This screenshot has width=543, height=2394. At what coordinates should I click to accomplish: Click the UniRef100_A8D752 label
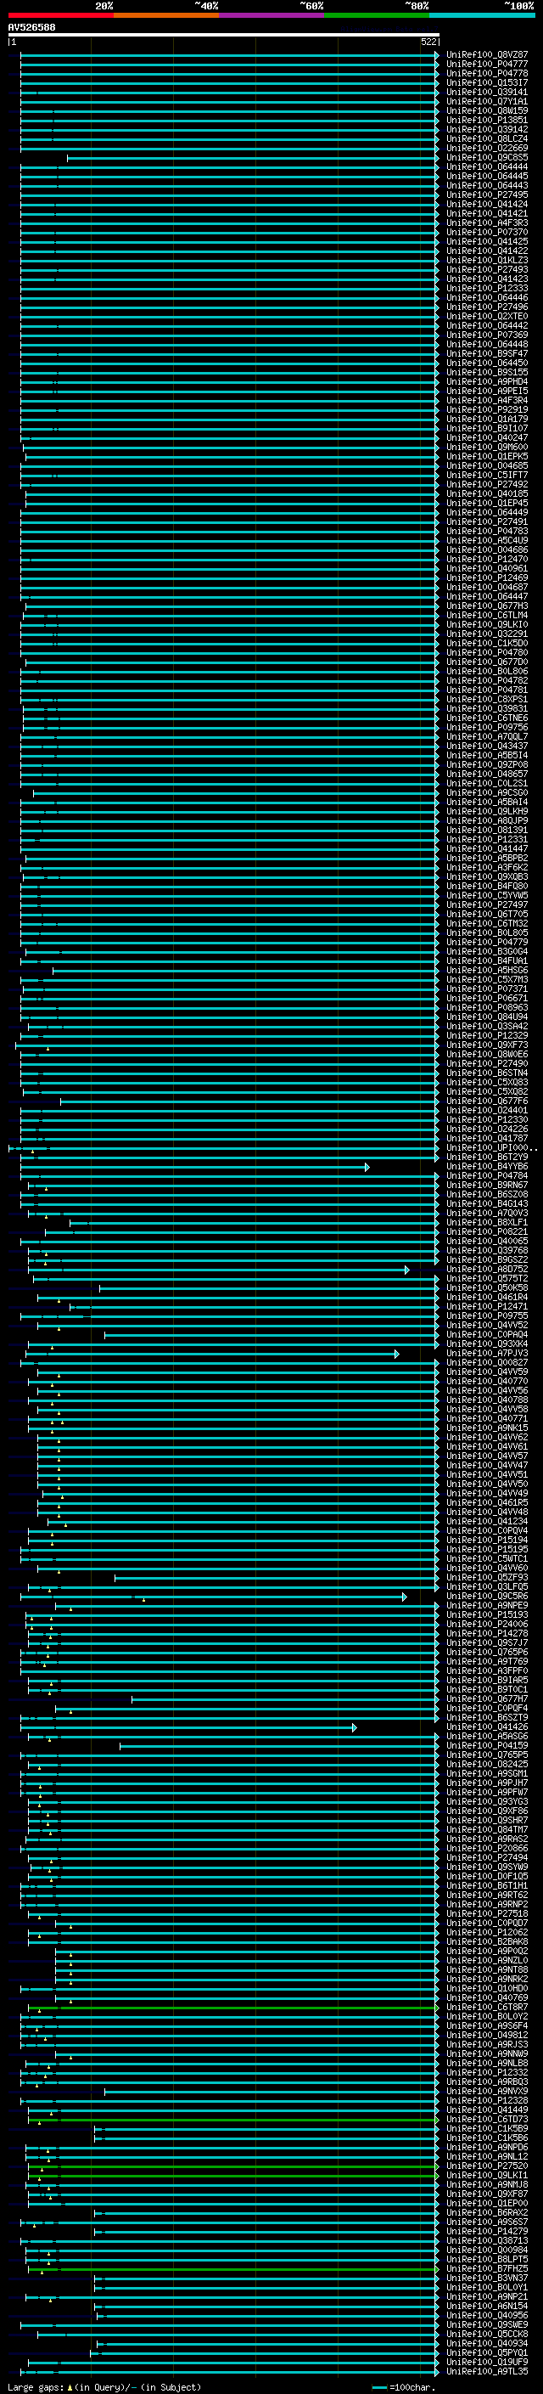[486, 1270]
